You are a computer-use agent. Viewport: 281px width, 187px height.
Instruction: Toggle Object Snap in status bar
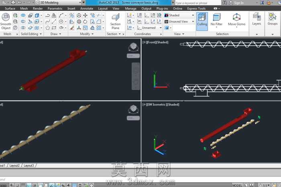coord(40,185)
